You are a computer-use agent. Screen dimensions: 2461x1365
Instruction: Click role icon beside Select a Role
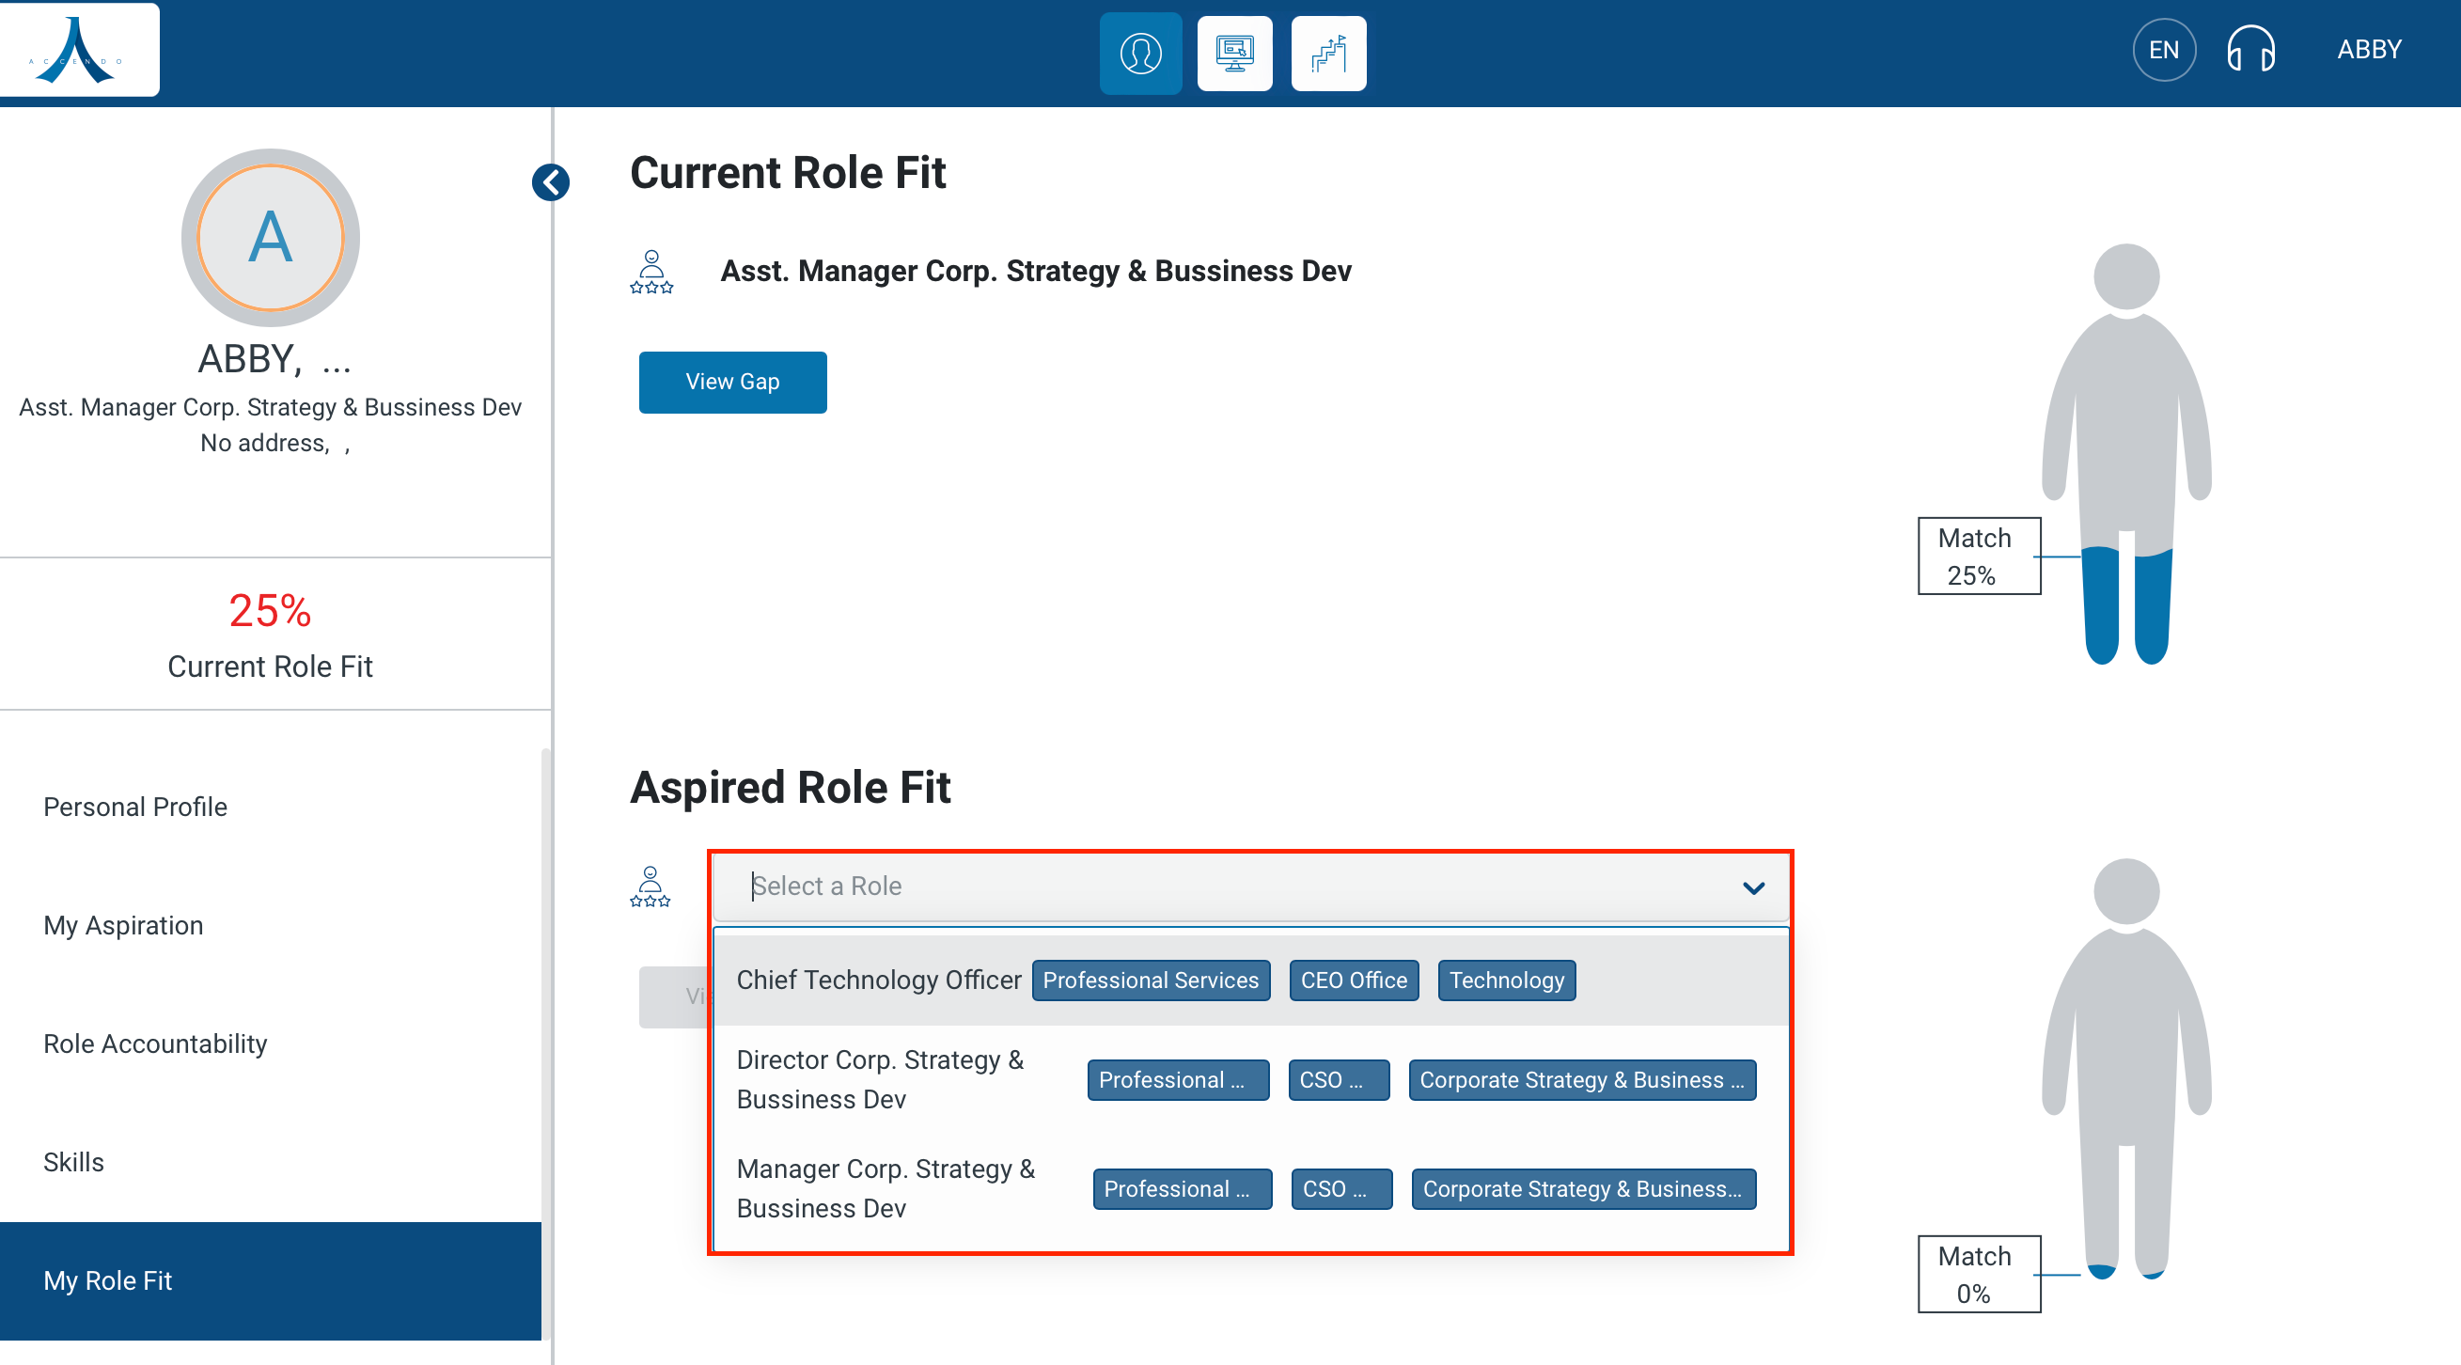click(x=651, y=886)
